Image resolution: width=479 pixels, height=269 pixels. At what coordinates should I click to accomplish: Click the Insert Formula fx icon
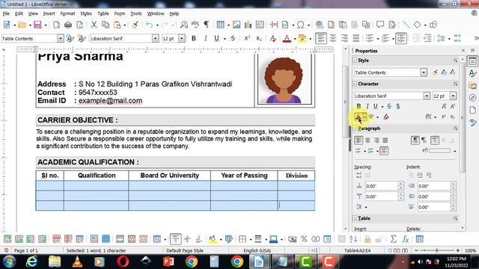406,239
